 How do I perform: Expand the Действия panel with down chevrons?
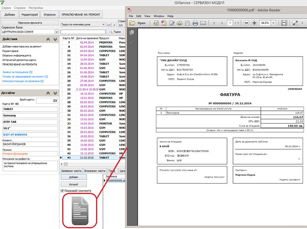[55, 39]
